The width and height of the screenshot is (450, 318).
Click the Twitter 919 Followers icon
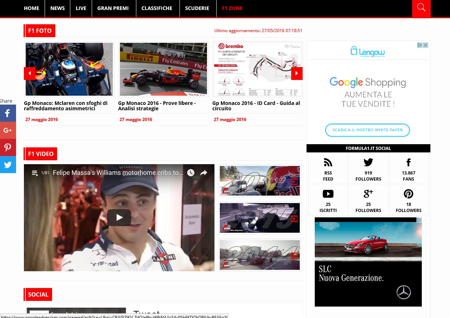(x=368, y=163)
